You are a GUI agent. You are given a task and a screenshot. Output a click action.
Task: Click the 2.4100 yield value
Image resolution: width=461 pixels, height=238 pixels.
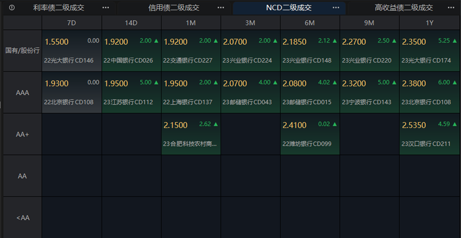click(x=295, y=126)
